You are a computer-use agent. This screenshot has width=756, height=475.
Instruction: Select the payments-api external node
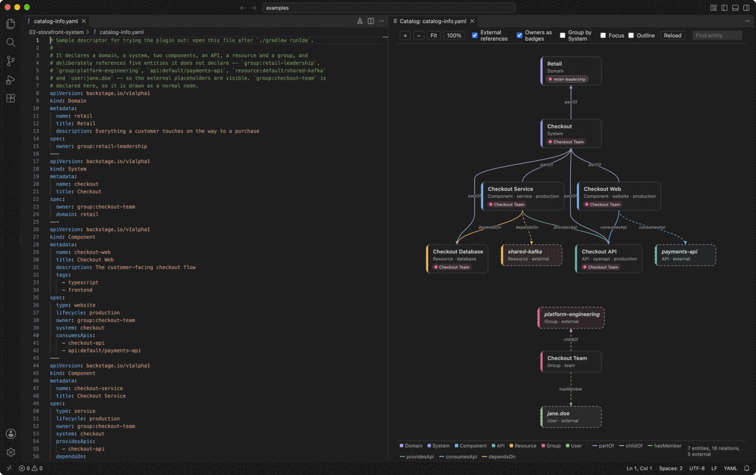click(685, 255)
